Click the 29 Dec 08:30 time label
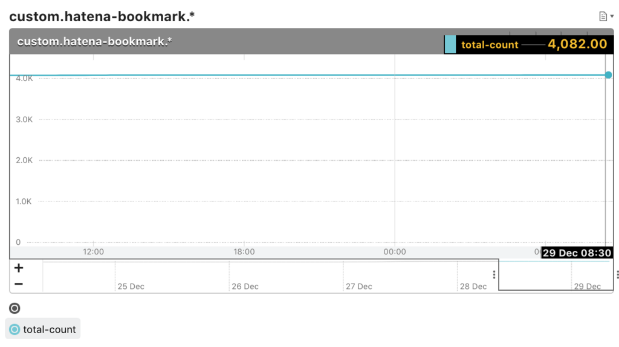619x347 pixels. point(577,253)
